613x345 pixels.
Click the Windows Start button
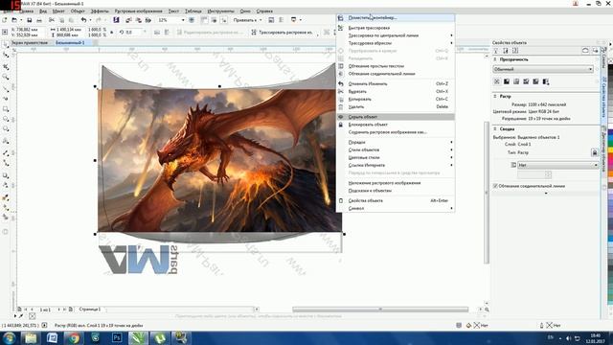point(9,337)
